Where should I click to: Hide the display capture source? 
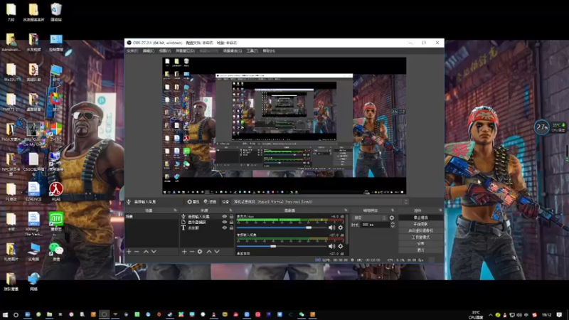(x=224, y=222)
